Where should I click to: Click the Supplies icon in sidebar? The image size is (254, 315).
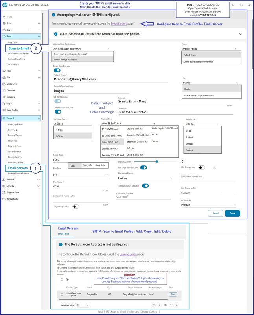click(4, 97)
